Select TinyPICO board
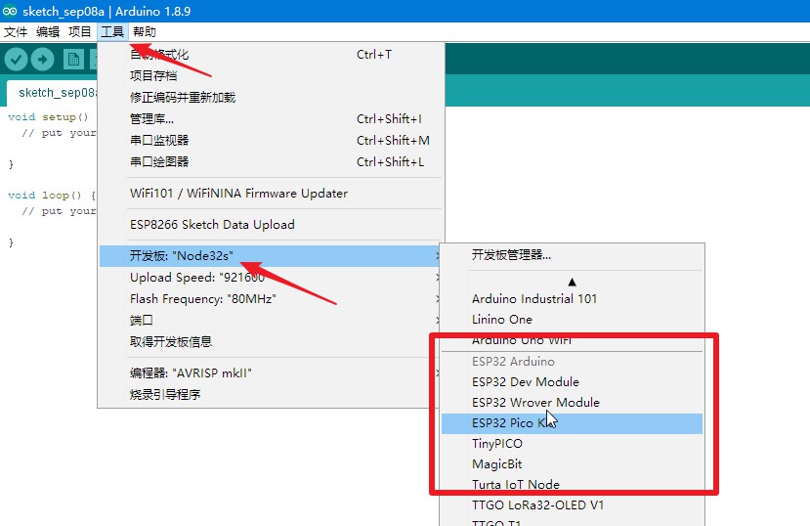 click(572, 444)
